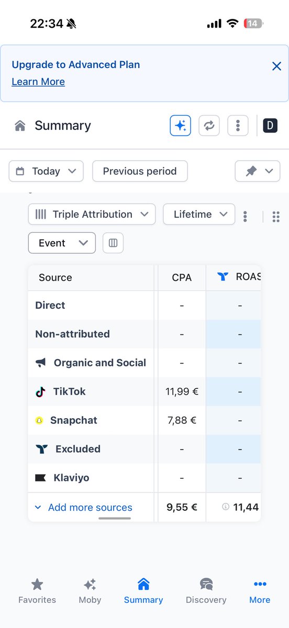Expand Add more sources
Image resolution: width=289 pixels, height=628 pixels.
(83, 507)
